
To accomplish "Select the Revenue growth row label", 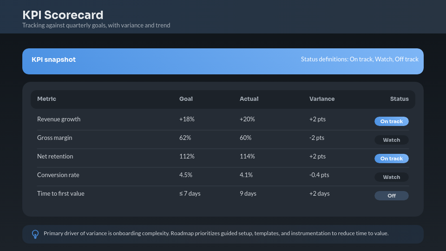I will pos(59,119).
